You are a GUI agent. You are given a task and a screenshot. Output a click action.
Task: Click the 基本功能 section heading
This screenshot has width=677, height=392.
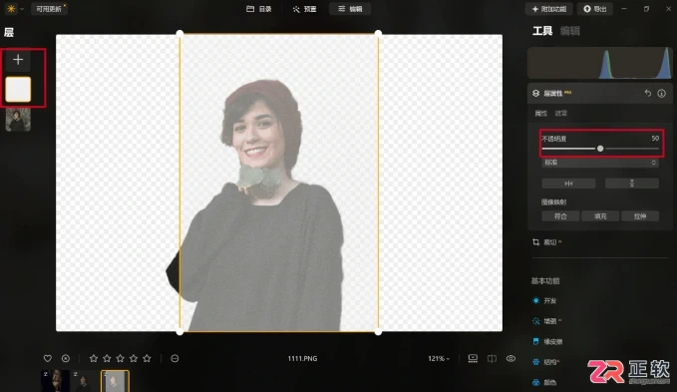[545, 281]
